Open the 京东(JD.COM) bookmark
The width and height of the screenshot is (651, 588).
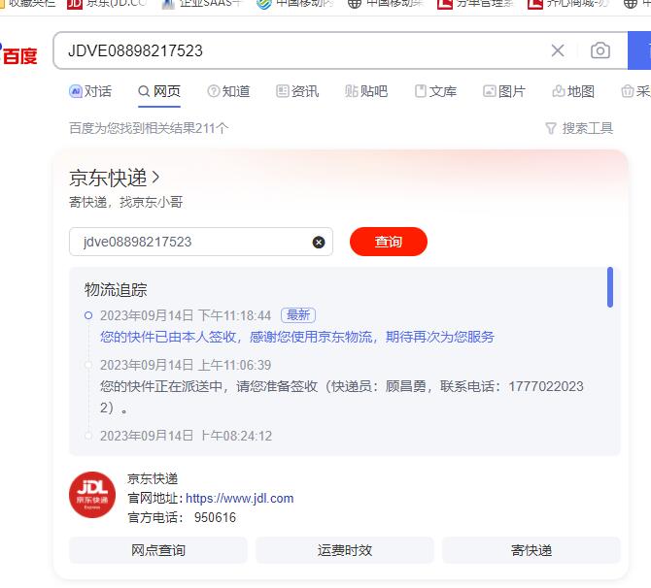(x=107, y=4)
